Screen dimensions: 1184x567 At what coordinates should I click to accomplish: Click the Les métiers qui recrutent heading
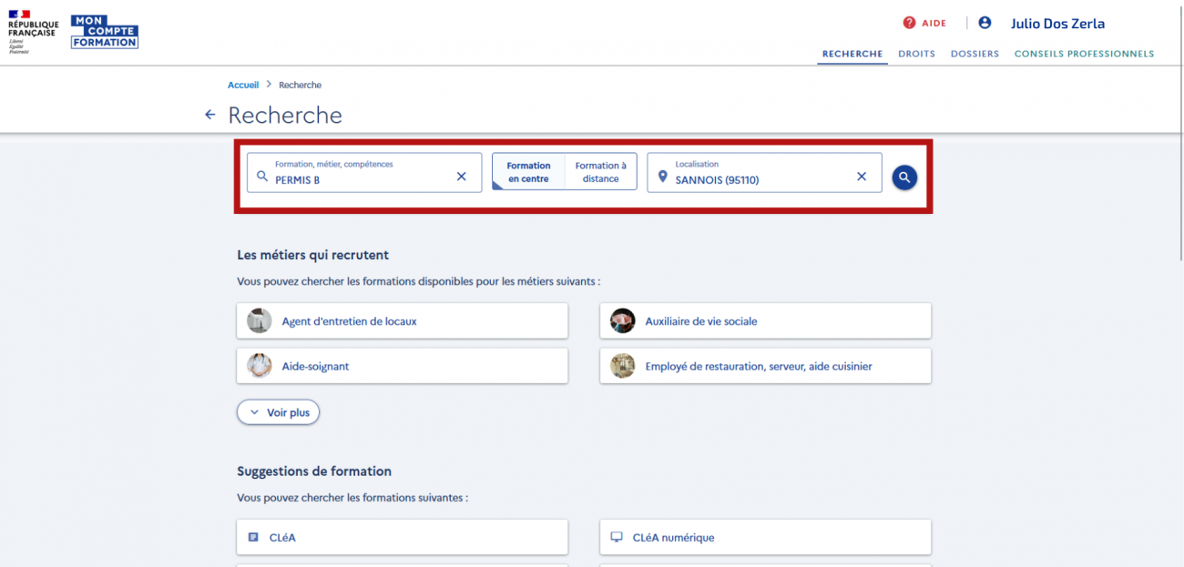pyautogui.click(x=313, y=255)
